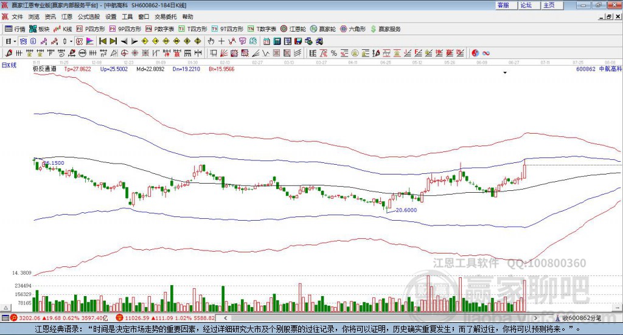Toggle the highlighted blue atom icon
The width and height of the screenshot is (623, 335).
pyautogui.click(x=23, y=41)
